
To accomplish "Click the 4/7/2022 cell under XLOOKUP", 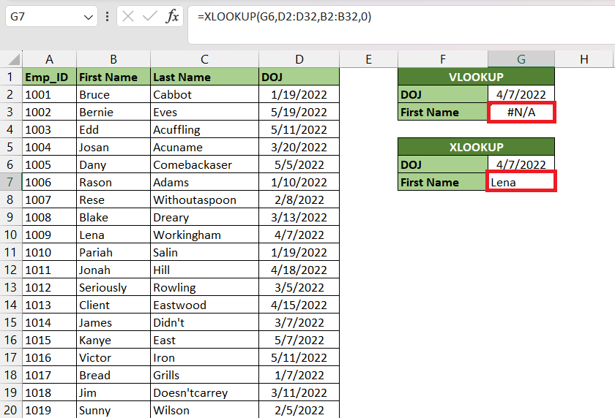I will coord(521,164).
